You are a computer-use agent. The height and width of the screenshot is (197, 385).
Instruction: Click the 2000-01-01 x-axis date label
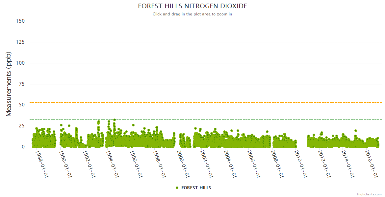click(x=183, y=164)
